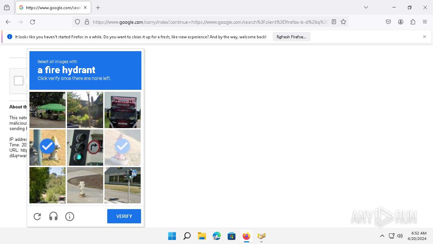Viewport: 433px width, 244px height.
Task: Select the hillside trees image tile
Action: 47,185
